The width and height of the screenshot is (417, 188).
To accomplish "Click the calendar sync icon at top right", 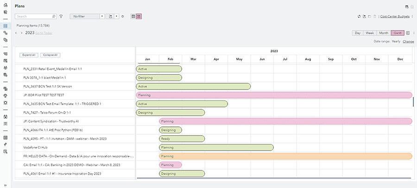I will [407, 6].
